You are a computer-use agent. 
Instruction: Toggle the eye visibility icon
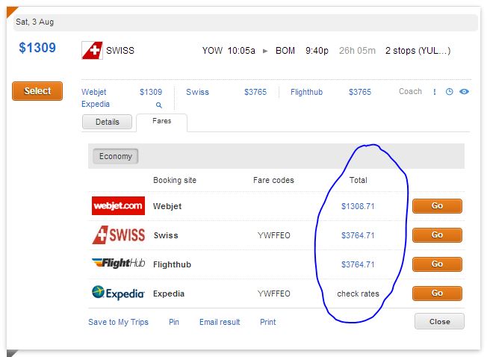pyautogui.click(x=464, y=92)
